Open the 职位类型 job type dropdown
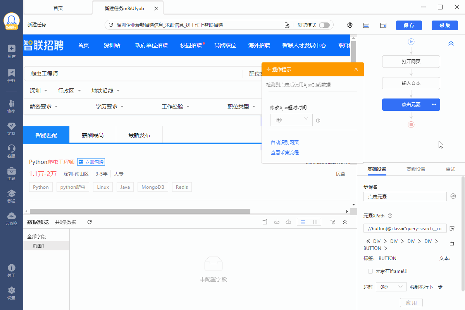This screenshot has height=310, width=465. point(241,107)
